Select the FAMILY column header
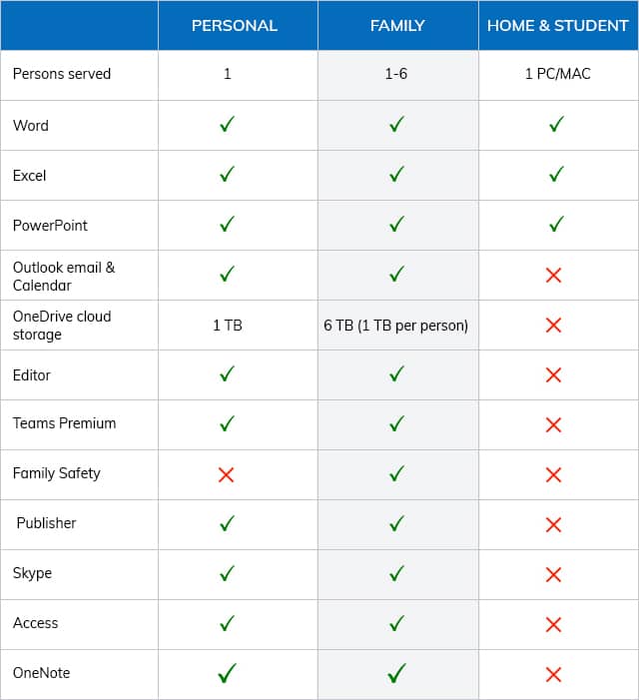 tap(397, 25)
